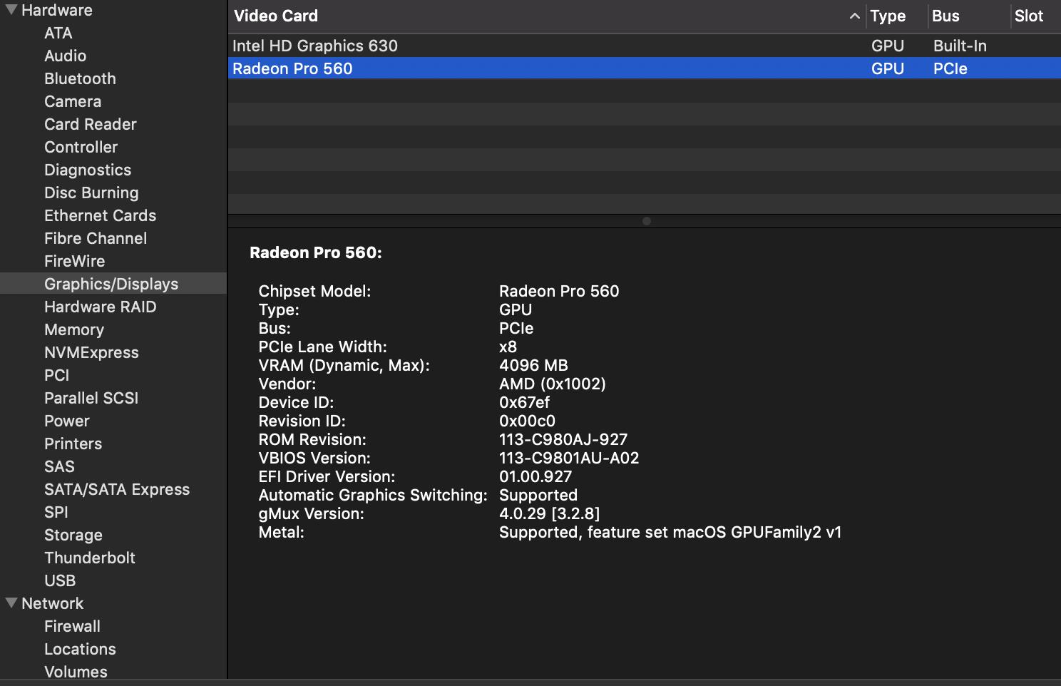This screenshot has width=1061, height=686.
Task: Open SATA/SATA Express entry
Action: click(x=117, y=489)
